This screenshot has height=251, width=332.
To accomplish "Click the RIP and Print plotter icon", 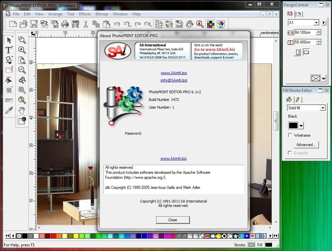I will [75, 24].
